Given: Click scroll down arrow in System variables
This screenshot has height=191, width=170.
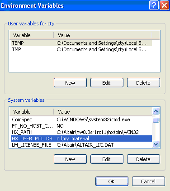Looking at the screenshot, I should click(156, 144).
